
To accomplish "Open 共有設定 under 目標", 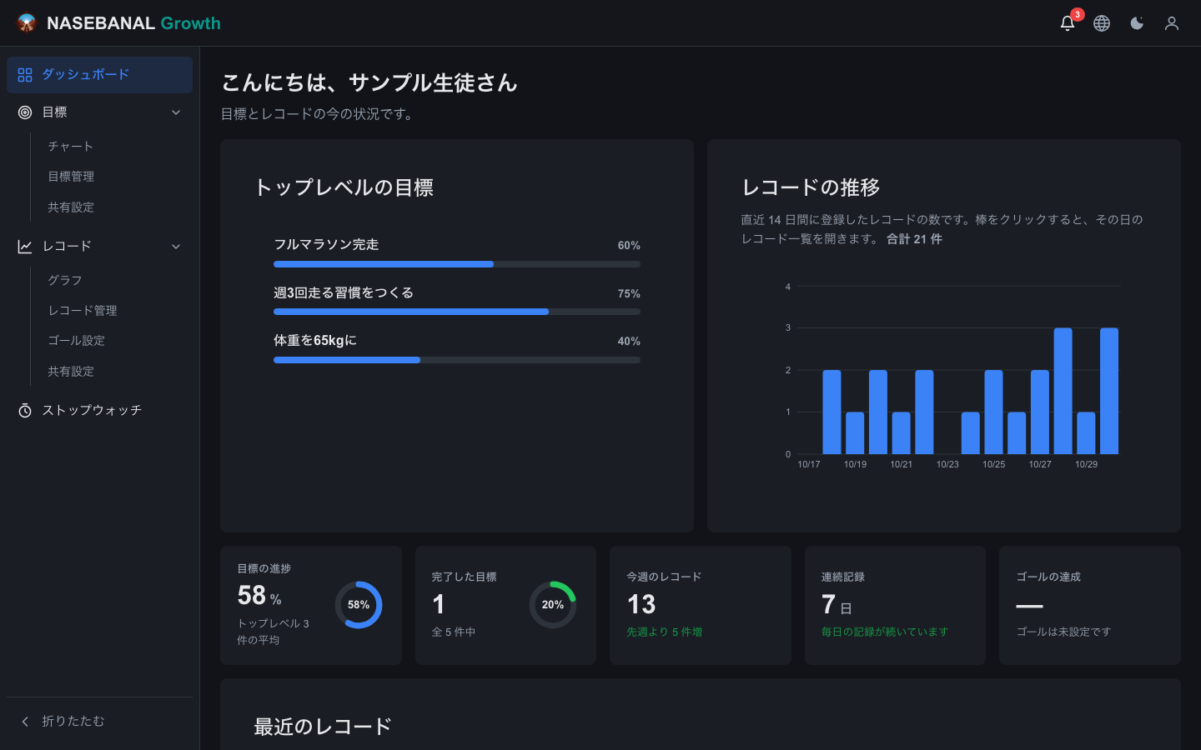I will [71, 207].
